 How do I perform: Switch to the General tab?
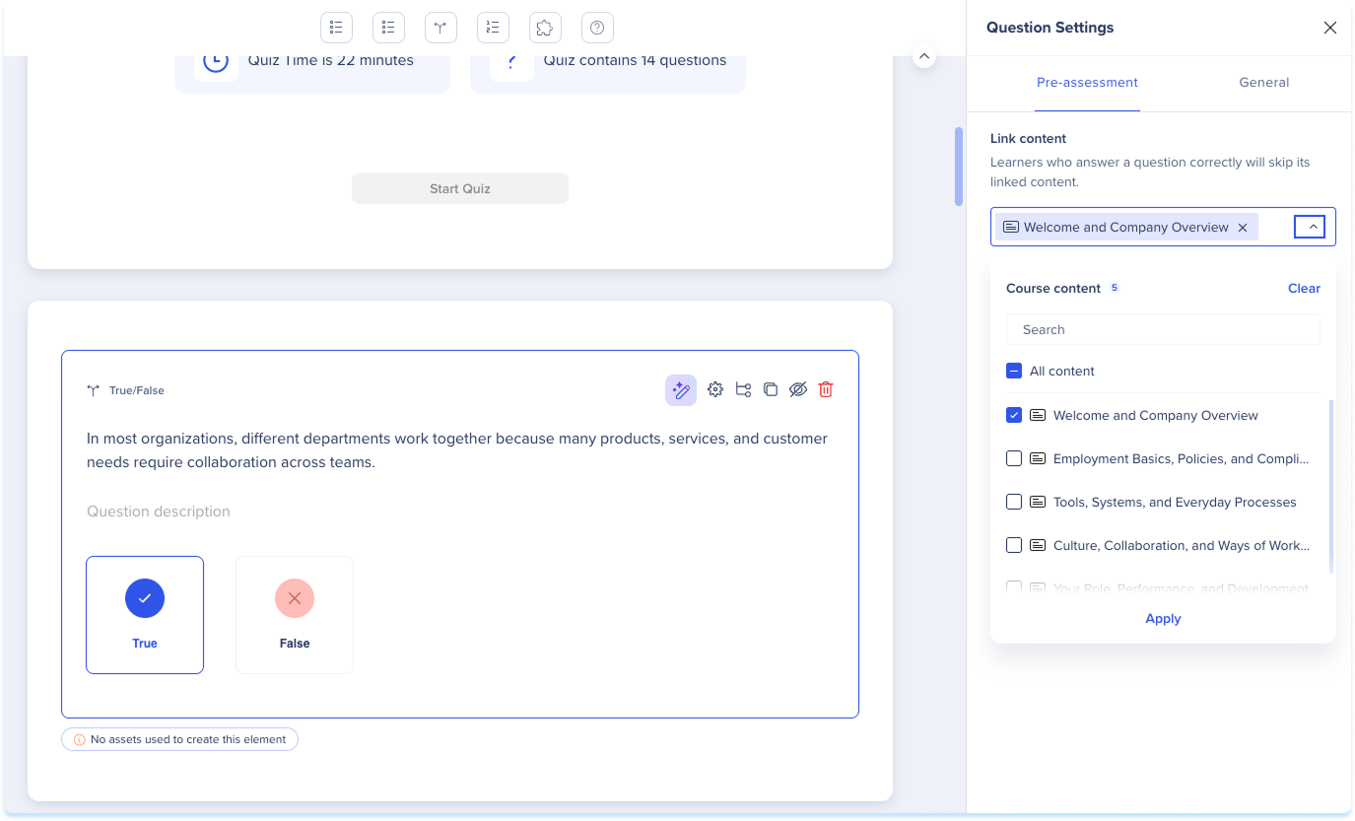pyautogui.click(x=1264, y=83)
